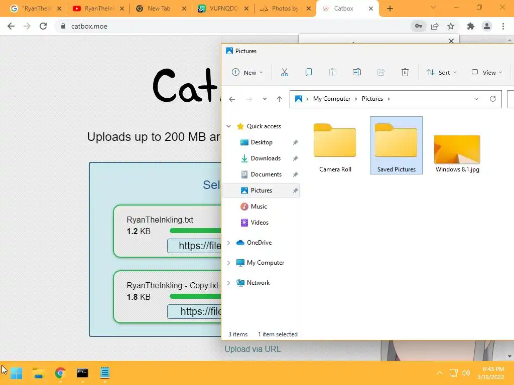The height and width of the screenshot is (385, 514).
Task: Click the password key icon in Chrome
Action: pos(418,26)
